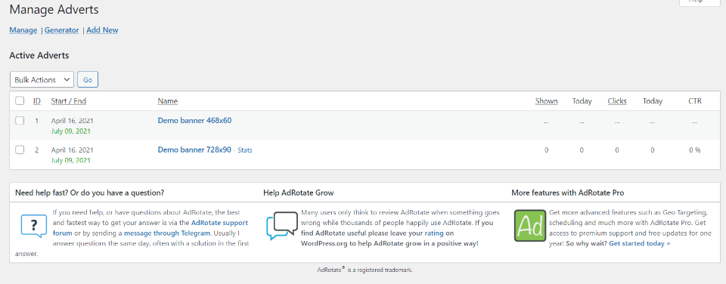726x284 pixels.
Task: Click the green AdRotate Pro logo icon
Action: [x=530, y=225]
